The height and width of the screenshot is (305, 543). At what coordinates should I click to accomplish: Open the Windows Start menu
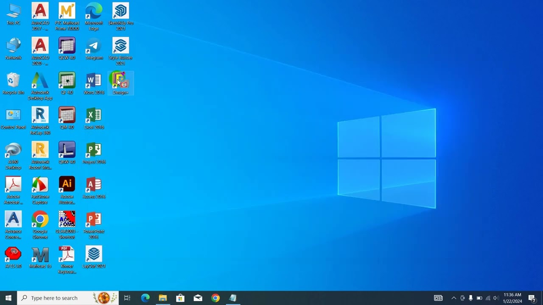(x=8, y=298)
